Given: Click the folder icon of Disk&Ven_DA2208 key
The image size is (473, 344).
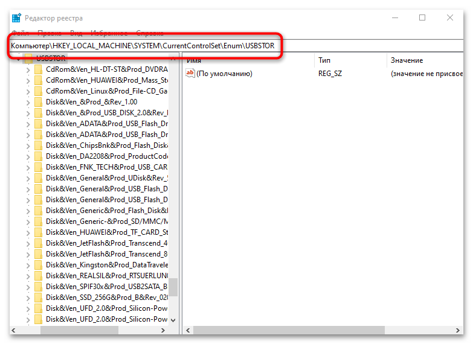Looking at the screenshot, I should [39, 156].
